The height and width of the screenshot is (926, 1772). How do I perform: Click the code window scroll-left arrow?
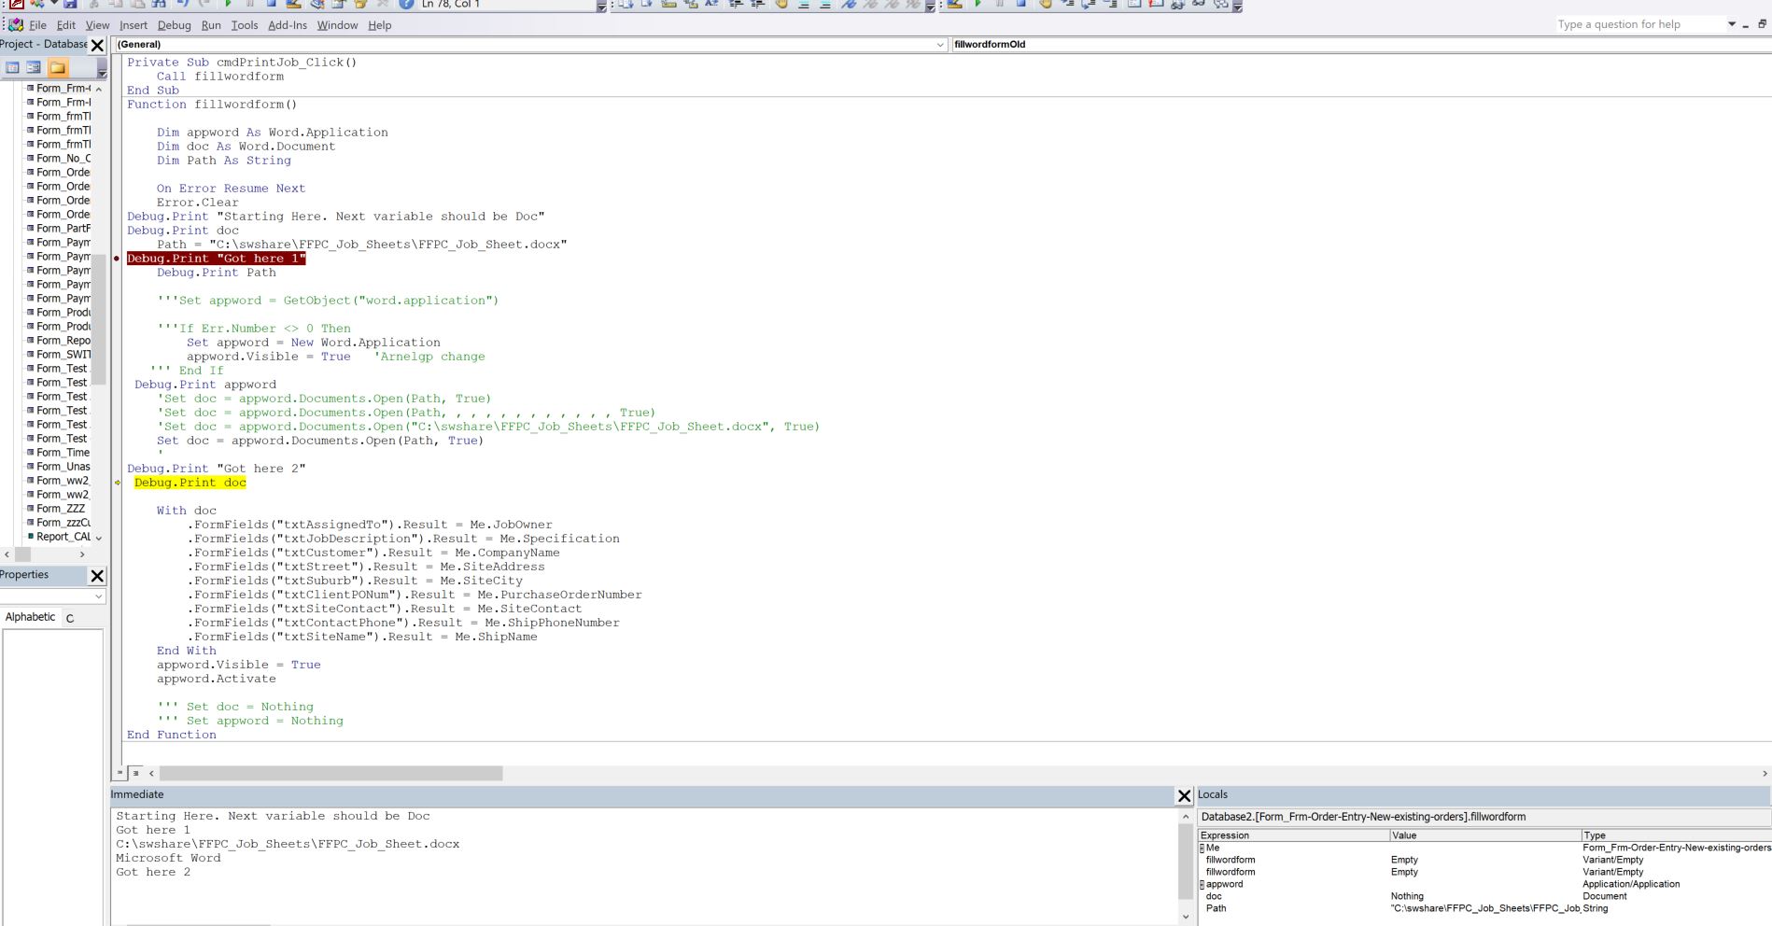(x=151, y=773)
